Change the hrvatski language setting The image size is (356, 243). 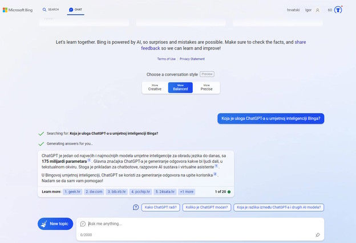coord(293,10)
